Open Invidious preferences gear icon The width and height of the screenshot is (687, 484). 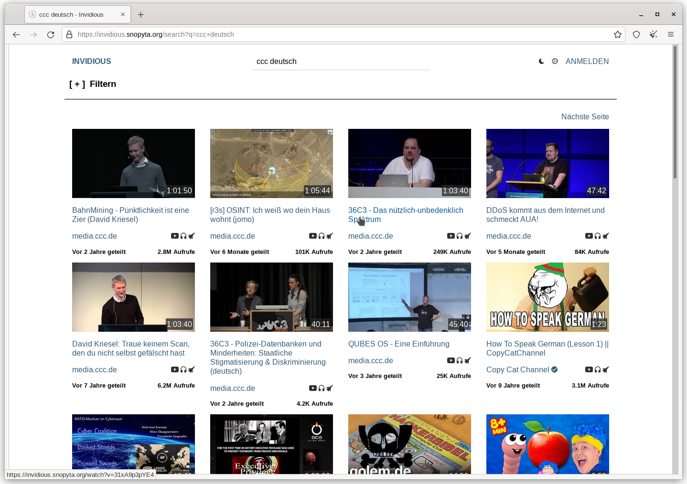555,61
